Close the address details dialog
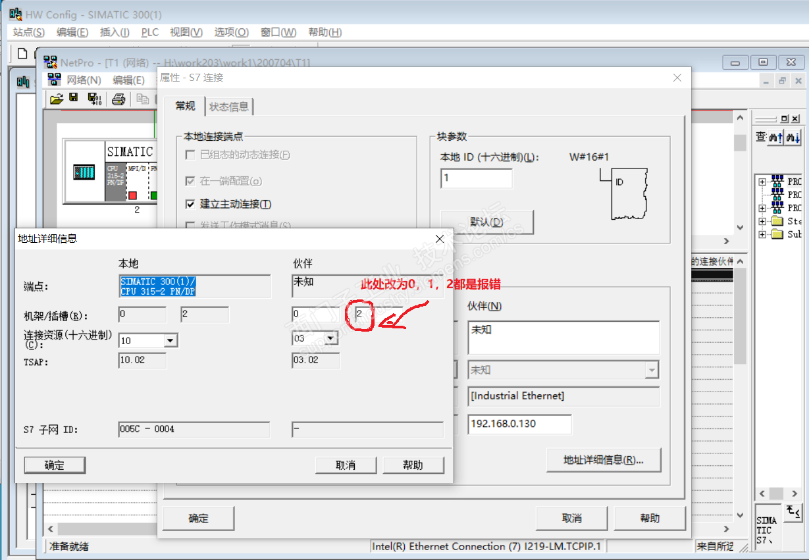 pyautogui.click(x=440, y=239)
